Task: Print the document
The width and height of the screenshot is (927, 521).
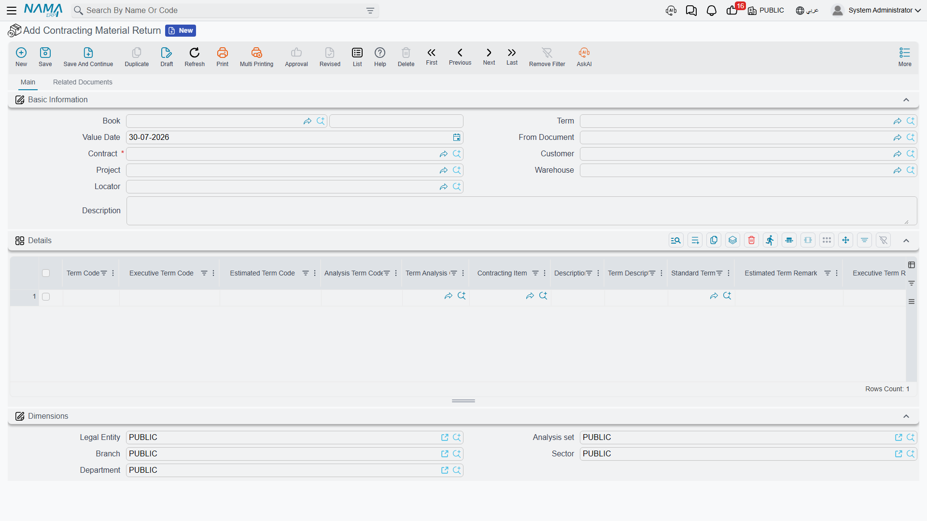Action: [x=223, y=57]
